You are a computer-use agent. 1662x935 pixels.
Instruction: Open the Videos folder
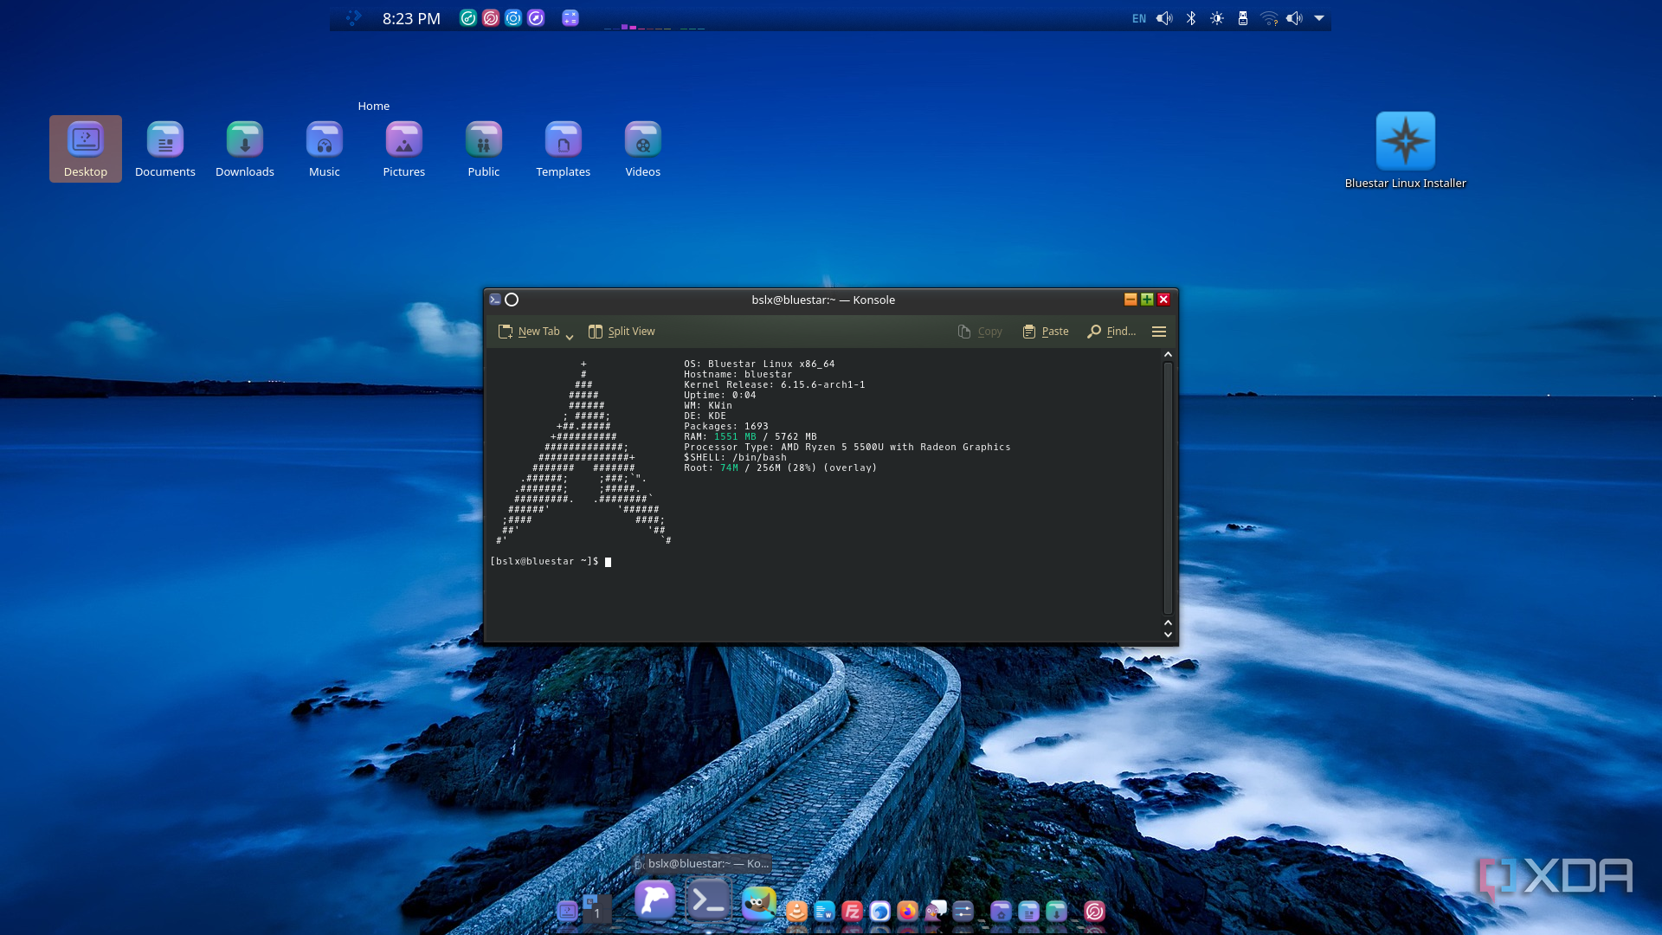pyautogui.click(x=643, y=149)
